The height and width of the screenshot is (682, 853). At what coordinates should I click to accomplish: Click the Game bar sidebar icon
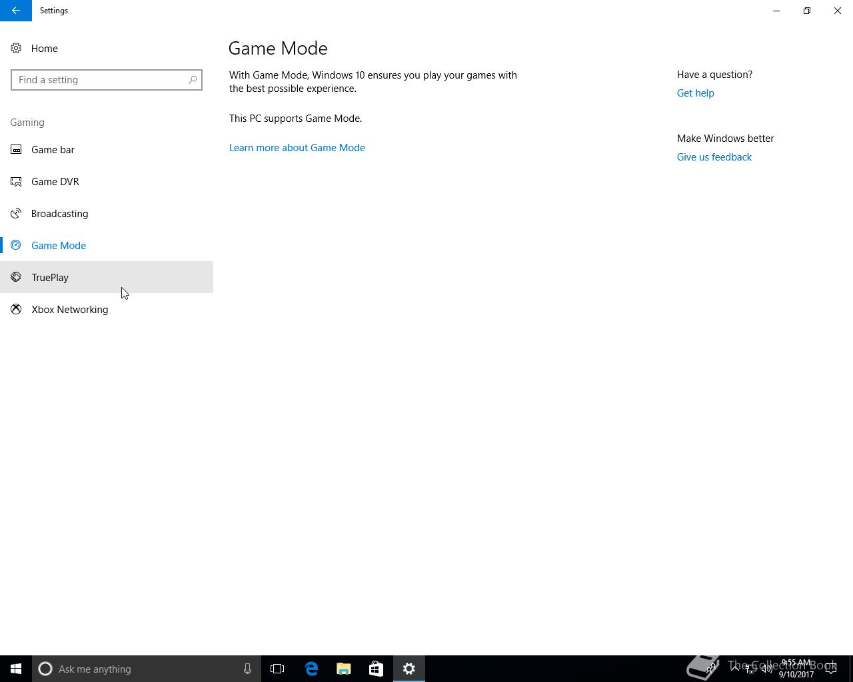click(16, 149)
